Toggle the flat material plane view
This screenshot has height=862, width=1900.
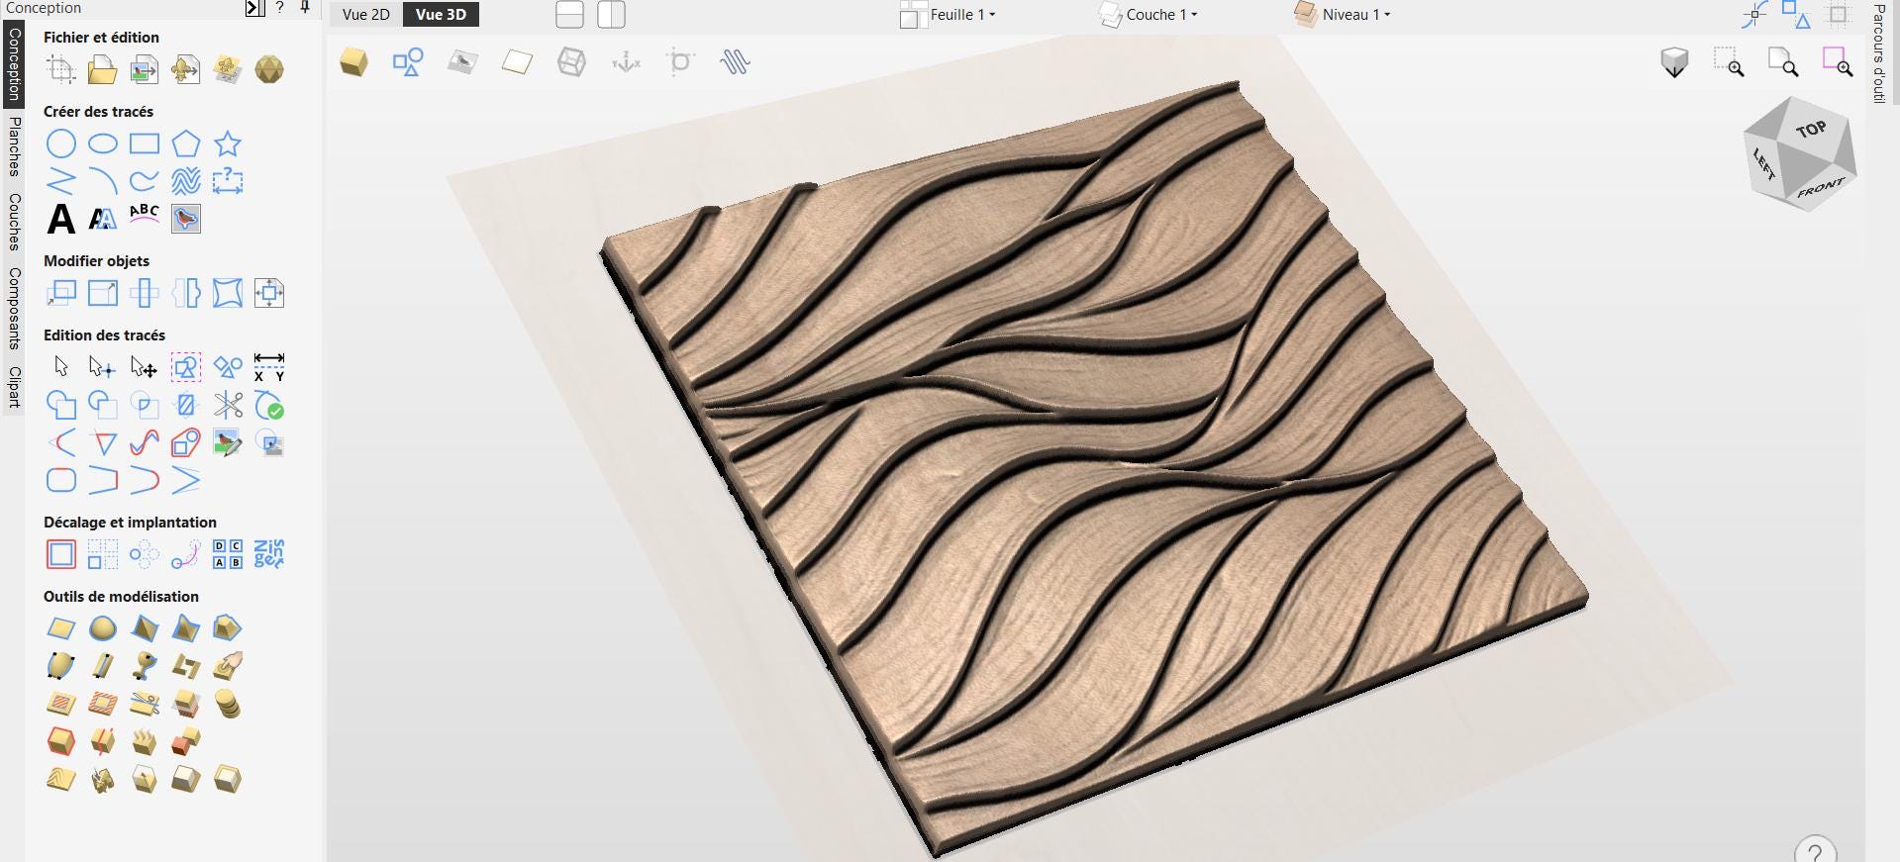517,62
